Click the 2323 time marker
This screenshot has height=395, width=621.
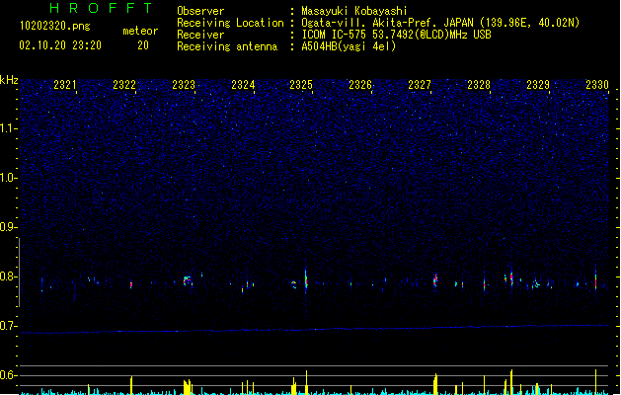tap(184, 85)
